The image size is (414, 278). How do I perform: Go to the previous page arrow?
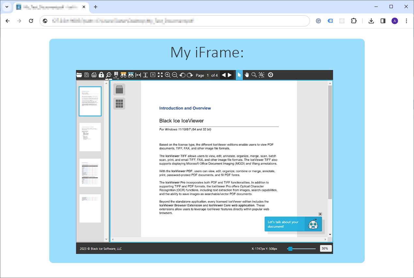(x=223, y=75)
